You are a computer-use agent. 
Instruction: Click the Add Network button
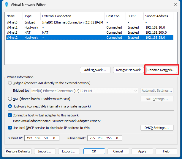point(95,70)
